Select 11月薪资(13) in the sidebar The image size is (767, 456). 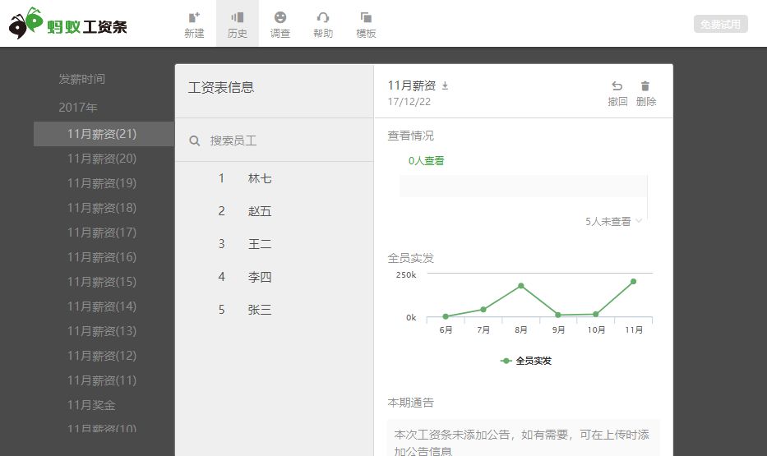[104, 331]
